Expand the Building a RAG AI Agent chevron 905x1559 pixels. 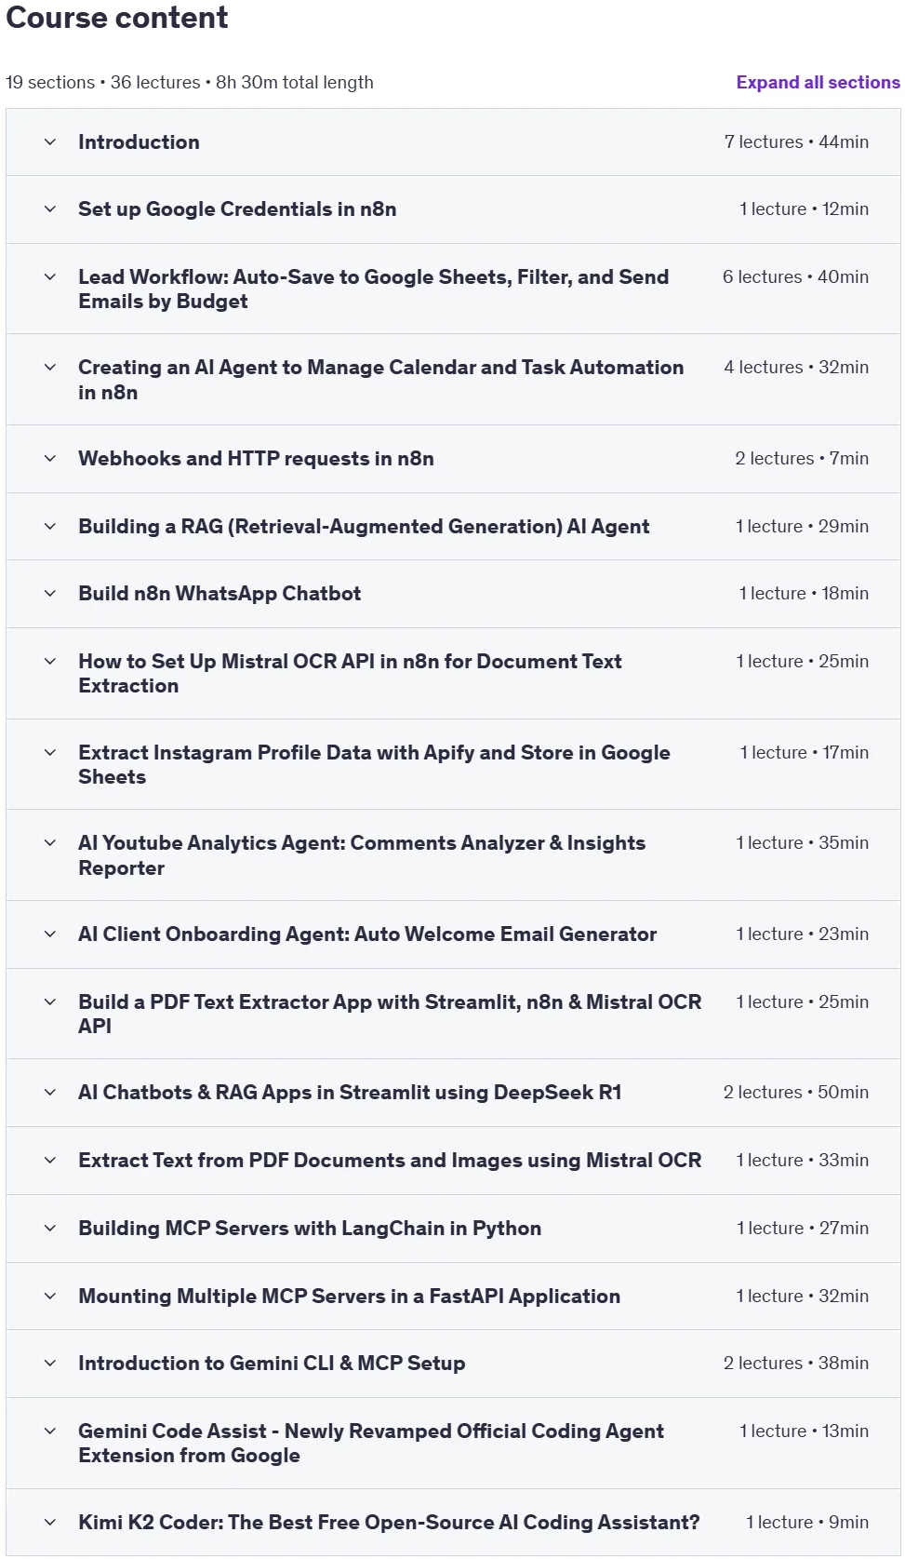point(50,527)
